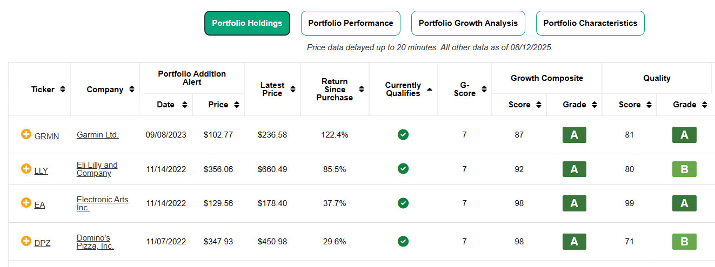Open the Portfolio Holdings tab
715x267 pixels.
[247, 23]
